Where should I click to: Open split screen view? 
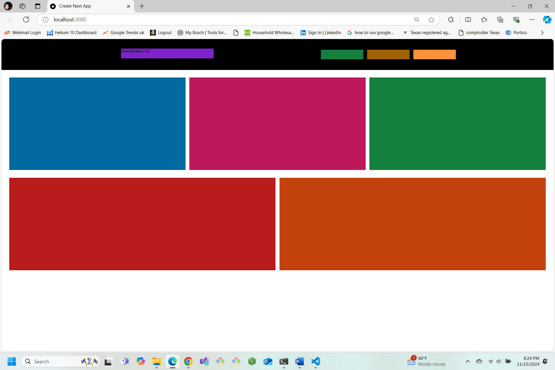tap(468, 20)
